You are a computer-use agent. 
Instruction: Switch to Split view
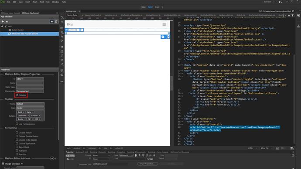(x=150, y=7)
